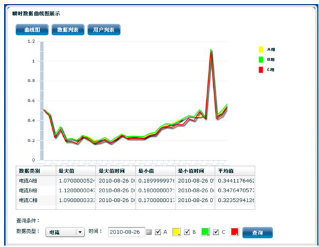This screenshot has width=319, height=247.
Task: Sort by the 数据类别 column header
Action: [36, 171]
